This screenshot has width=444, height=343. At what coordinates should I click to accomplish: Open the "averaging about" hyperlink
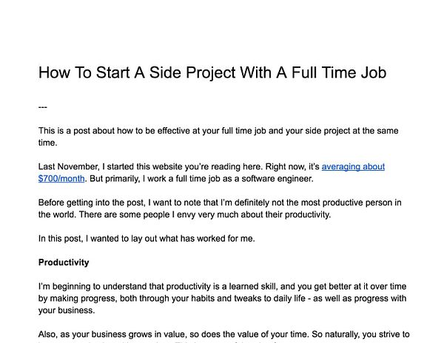pyautogui.click(x=353, y=167)
